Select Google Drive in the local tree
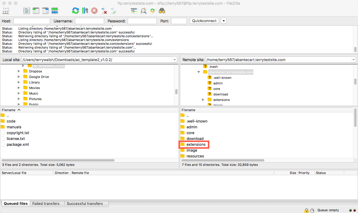Screen dimensions: 358x213 click(39, 77)
